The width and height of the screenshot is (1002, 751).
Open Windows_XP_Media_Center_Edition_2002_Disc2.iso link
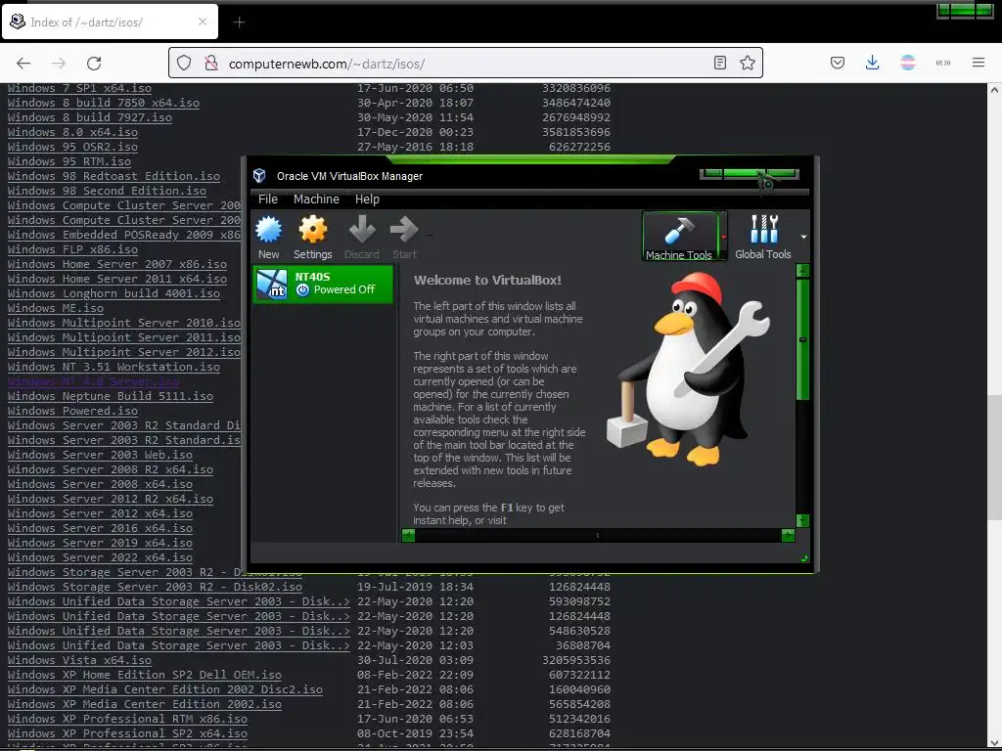(164, 690)
